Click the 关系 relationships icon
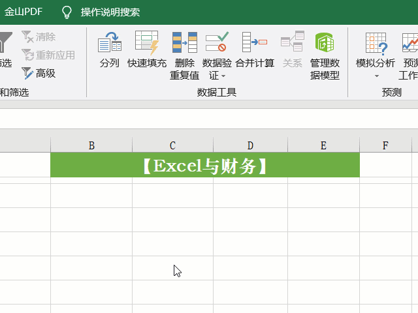Viewport: 418px width, 313px height. [293, 41]
